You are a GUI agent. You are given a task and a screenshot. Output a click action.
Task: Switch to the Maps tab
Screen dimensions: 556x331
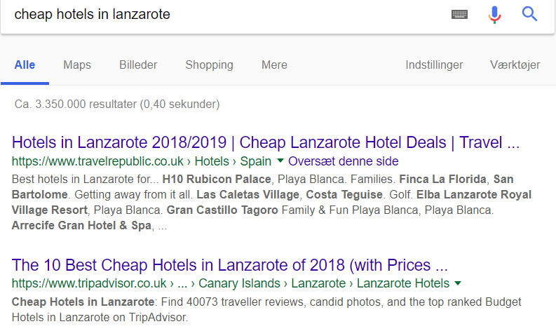pos(77,65)
